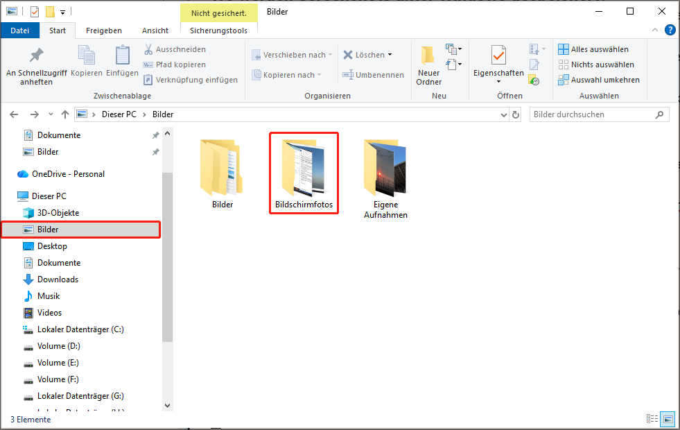The image size is (680, 430).
Task: Click the Verlauf icon in the Öffnen group
Action: click(532, 80)
